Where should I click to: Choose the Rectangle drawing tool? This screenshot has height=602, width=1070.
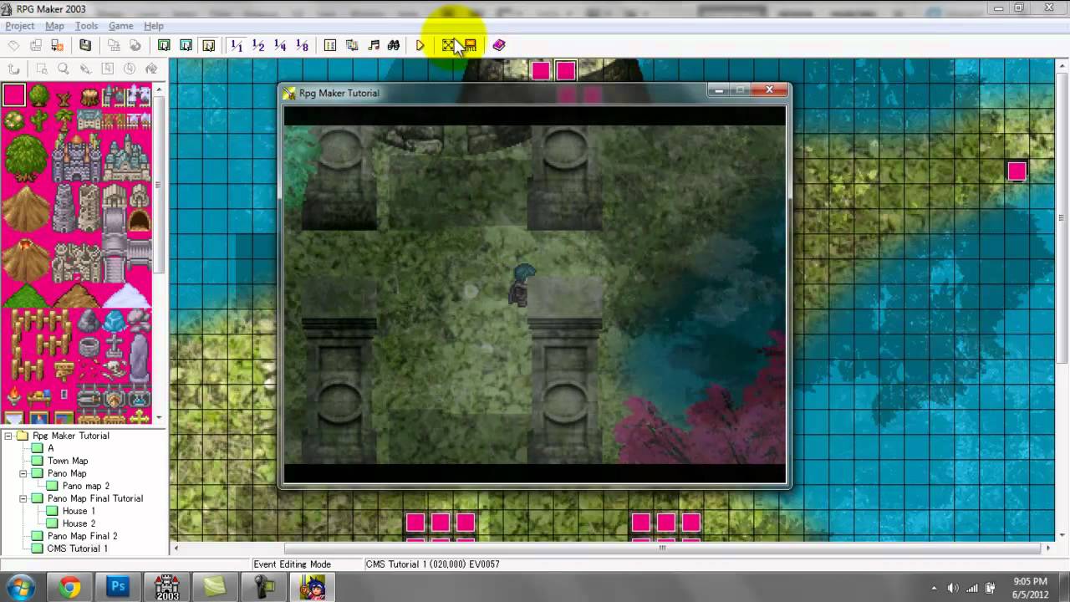pyautogui.click(x=107, y=69)
